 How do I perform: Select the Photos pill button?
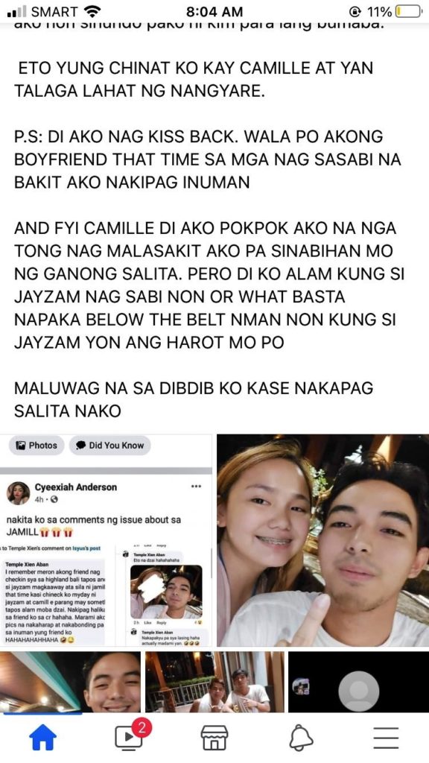coord(36,446)
